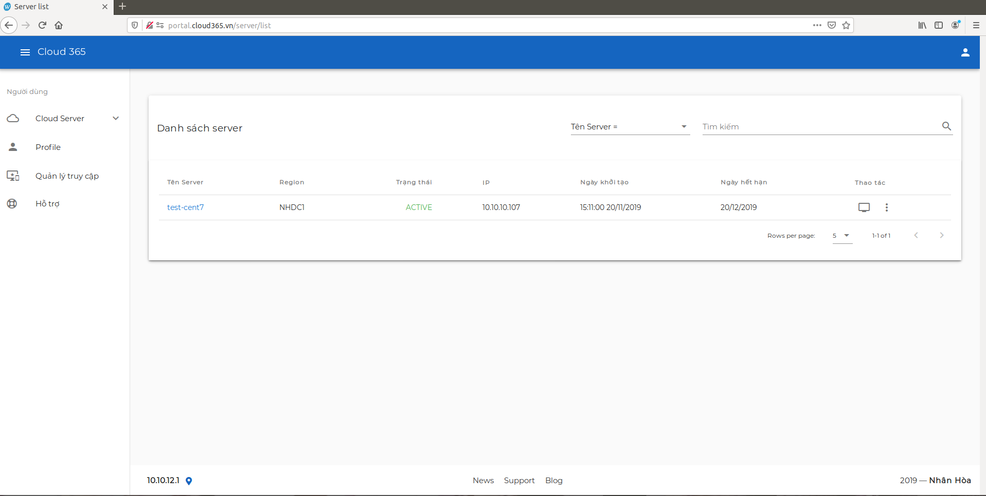Save page to Pocket
This screenshot has height=496, width=986.
tap(832, 25)
